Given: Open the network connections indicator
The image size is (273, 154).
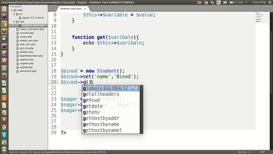Looking at the screenshot, I should click(212, 3).
